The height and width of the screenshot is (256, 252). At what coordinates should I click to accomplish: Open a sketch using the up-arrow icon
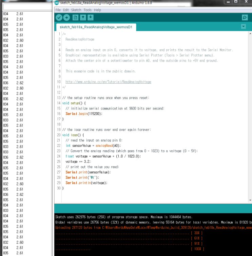(83, 18)
